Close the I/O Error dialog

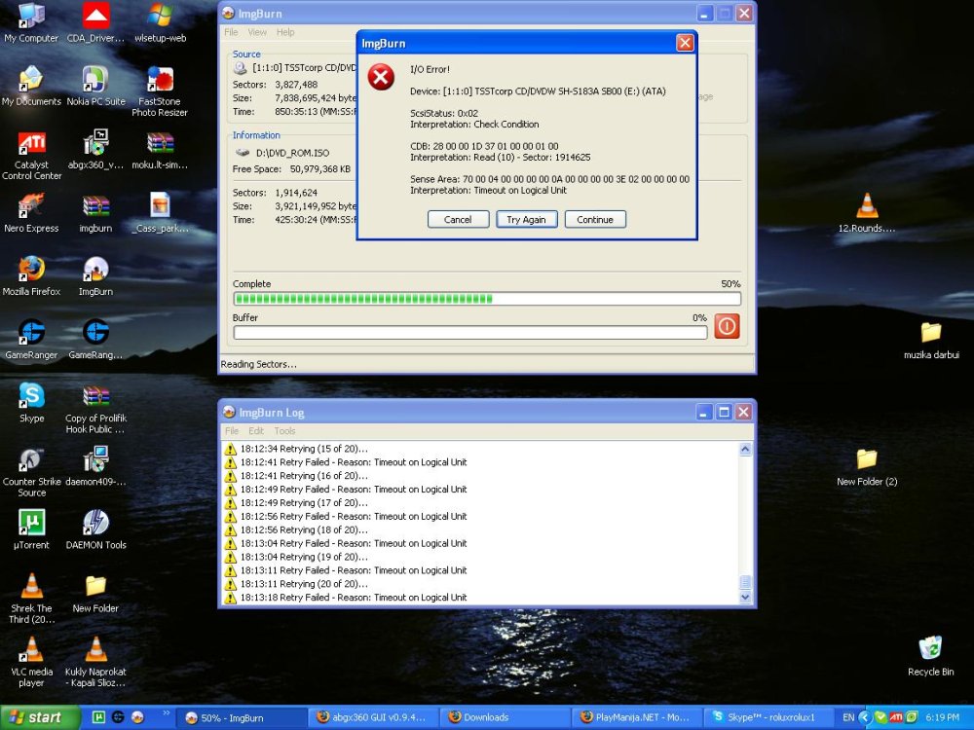[685, 43]
